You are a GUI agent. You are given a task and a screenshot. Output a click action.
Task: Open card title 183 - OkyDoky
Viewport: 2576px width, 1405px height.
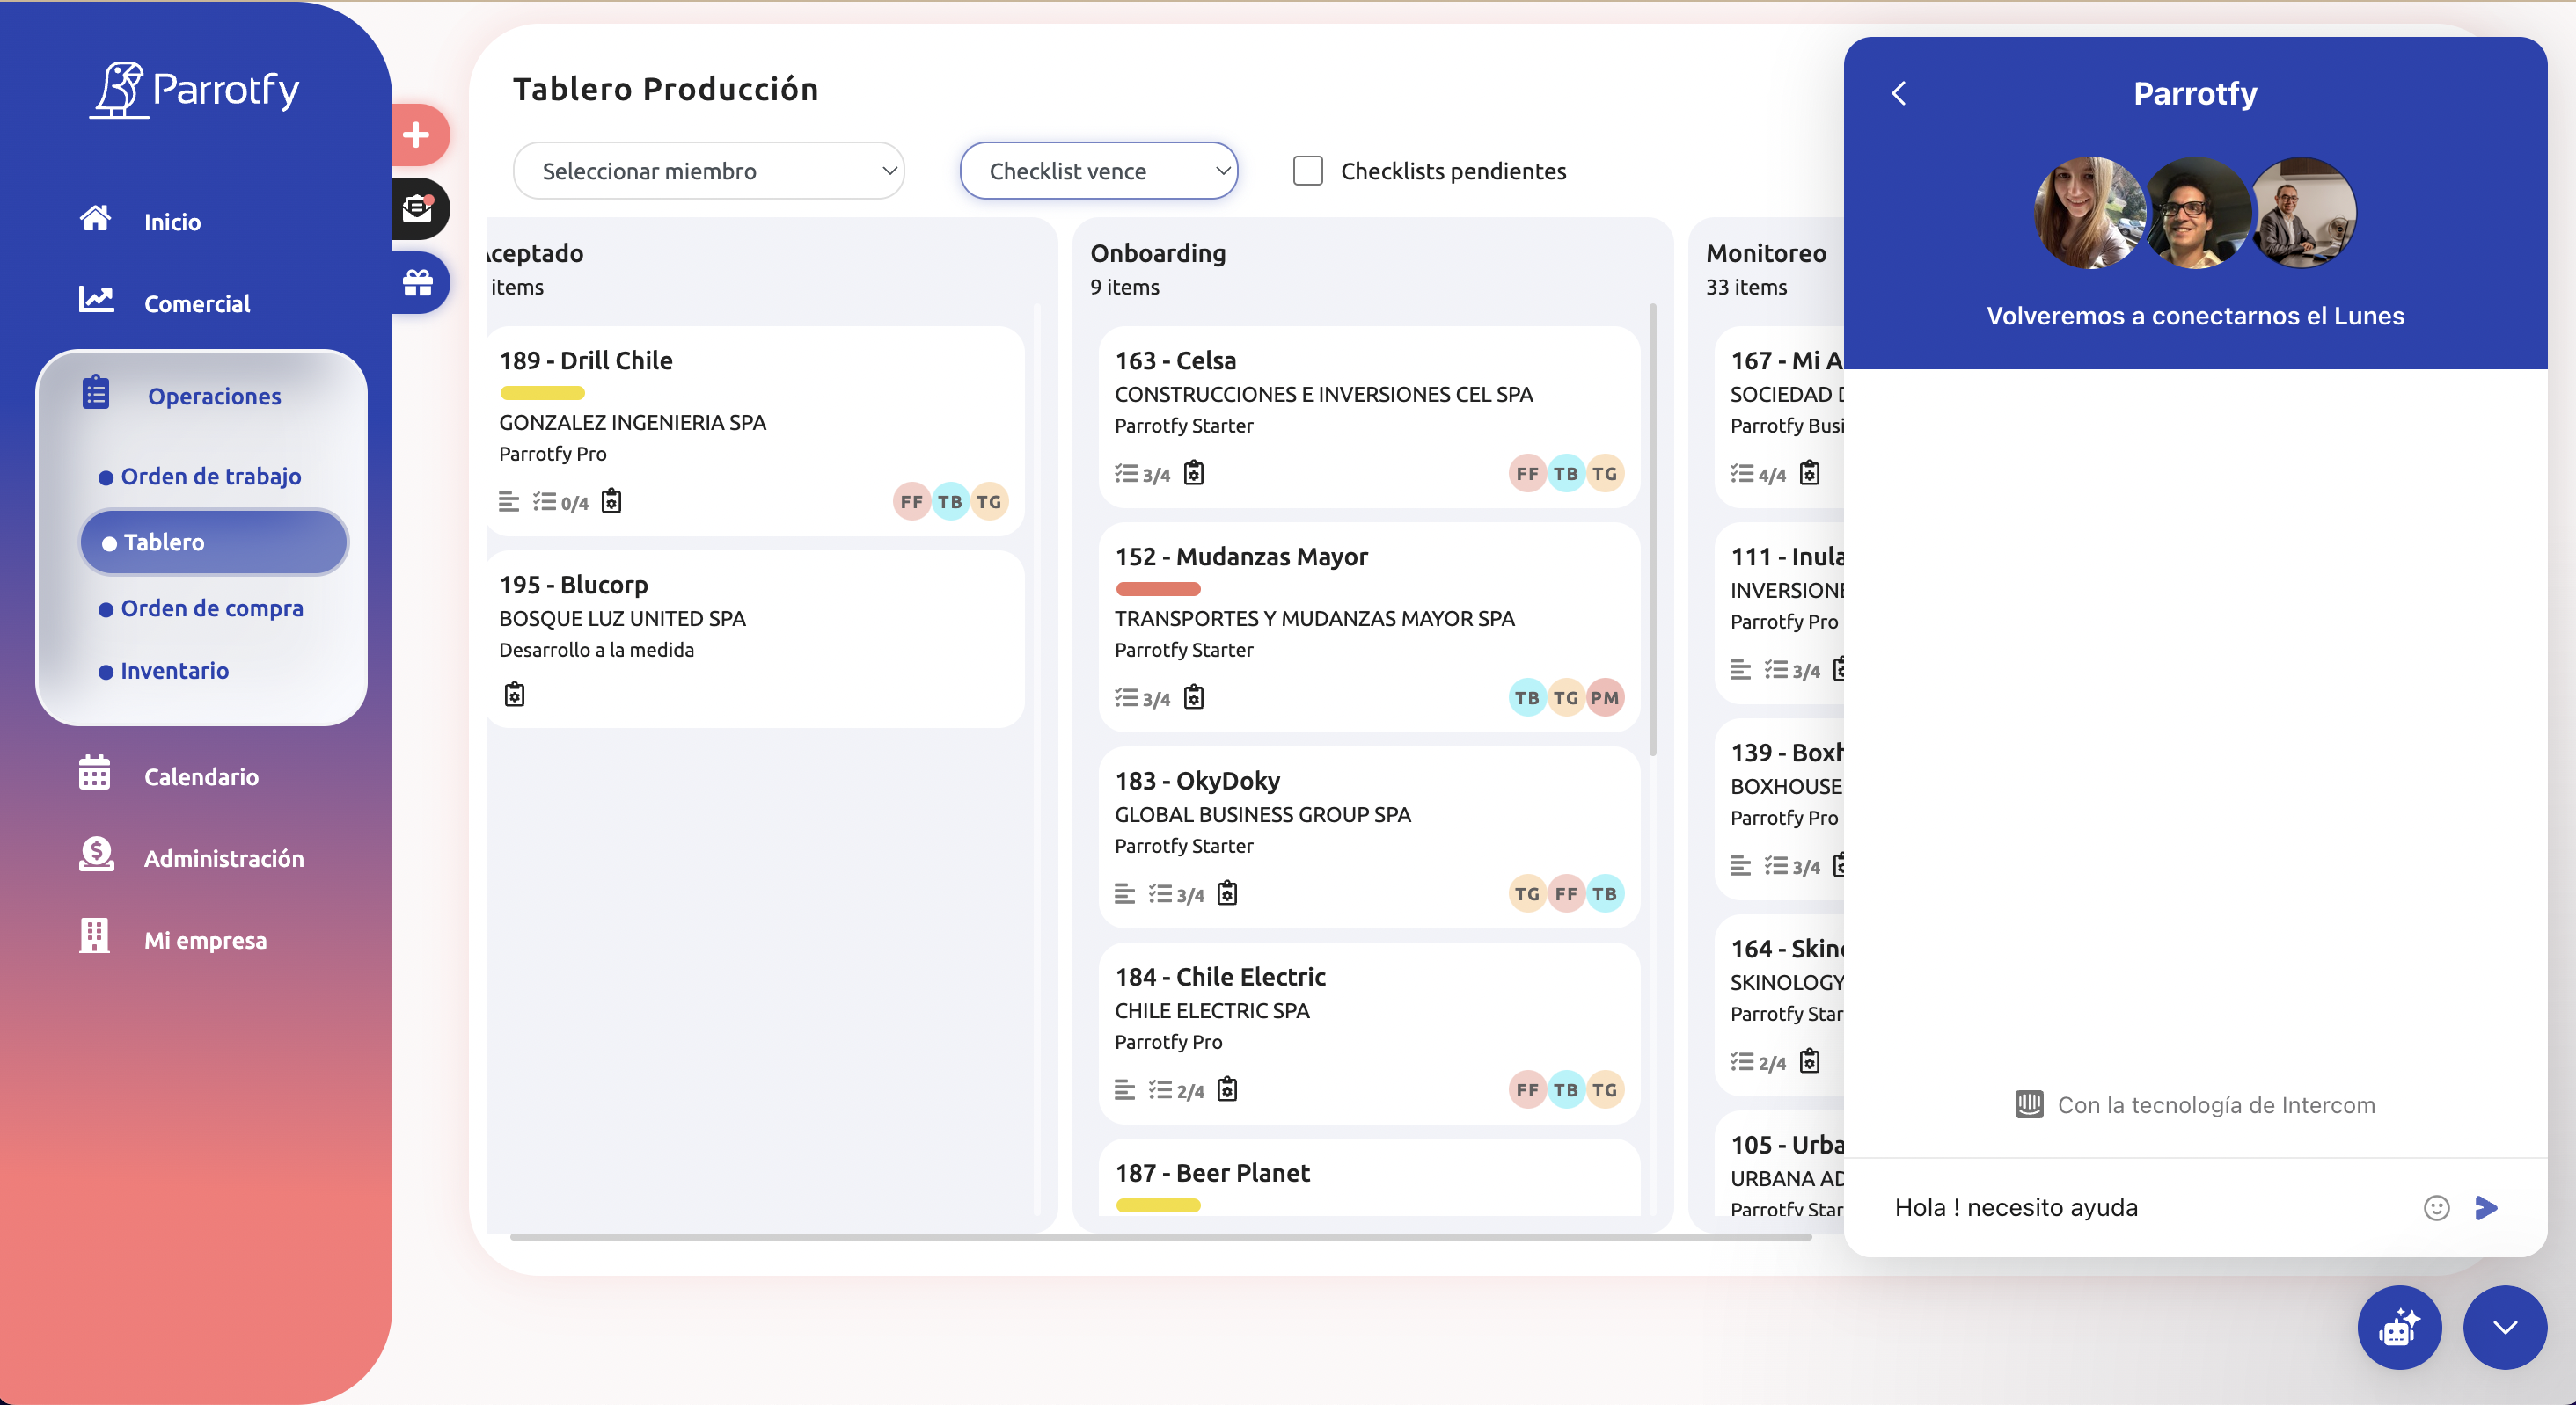pyautogui.click(x=1197, y=781)
